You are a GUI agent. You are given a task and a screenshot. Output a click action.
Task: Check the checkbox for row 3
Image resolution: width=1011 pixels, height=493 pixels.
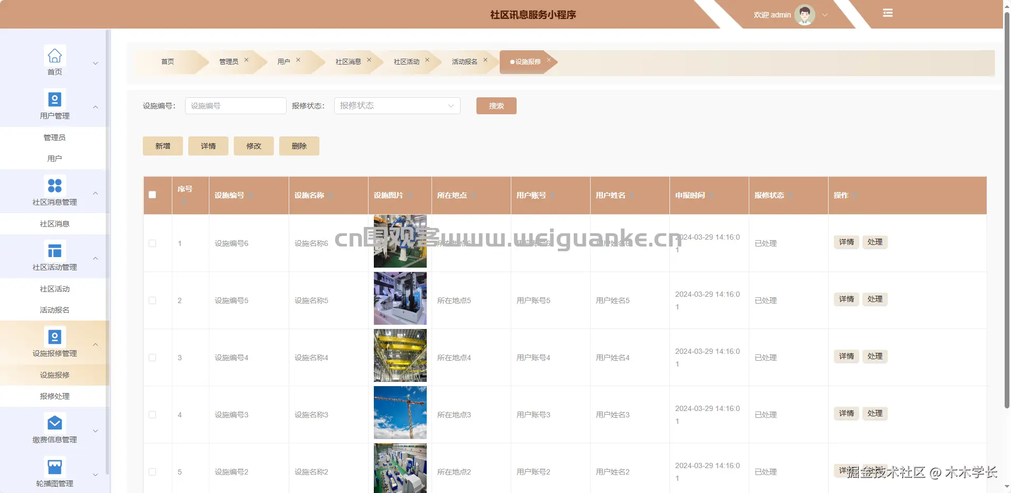[152, 357]
